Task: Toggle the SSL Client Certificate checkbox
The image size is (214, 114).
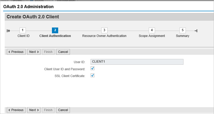Action: point(92,75)
